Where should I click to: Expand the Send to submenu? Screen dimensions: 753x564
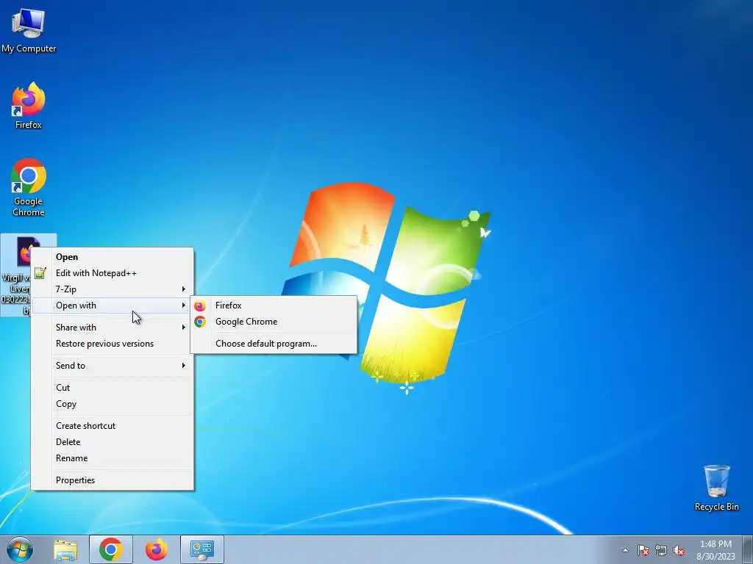point(113,366)
